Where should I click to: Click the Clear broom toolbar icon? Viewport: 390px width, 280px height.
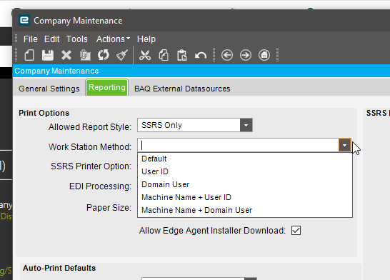122,55
